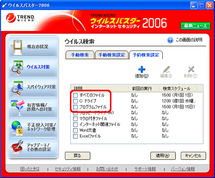
Task: Click the ウイルス対策 biohazard magnifier icon
Action: coord(17,67)
